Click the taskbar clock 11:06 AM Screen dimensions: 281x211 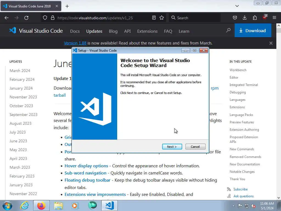267,204
